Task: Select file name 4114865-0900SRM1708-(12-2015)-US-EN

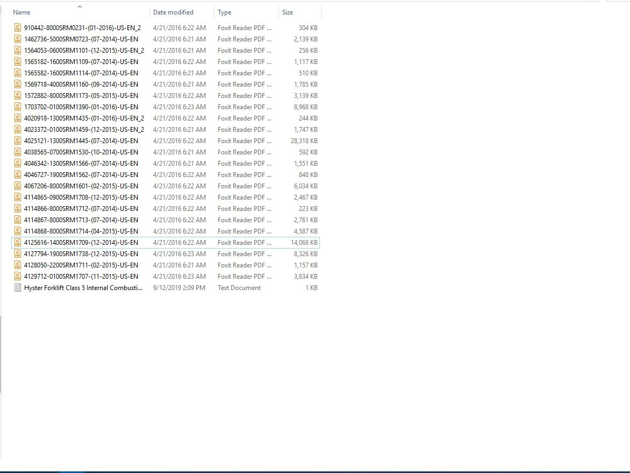Action: click(x=81, y=197)
